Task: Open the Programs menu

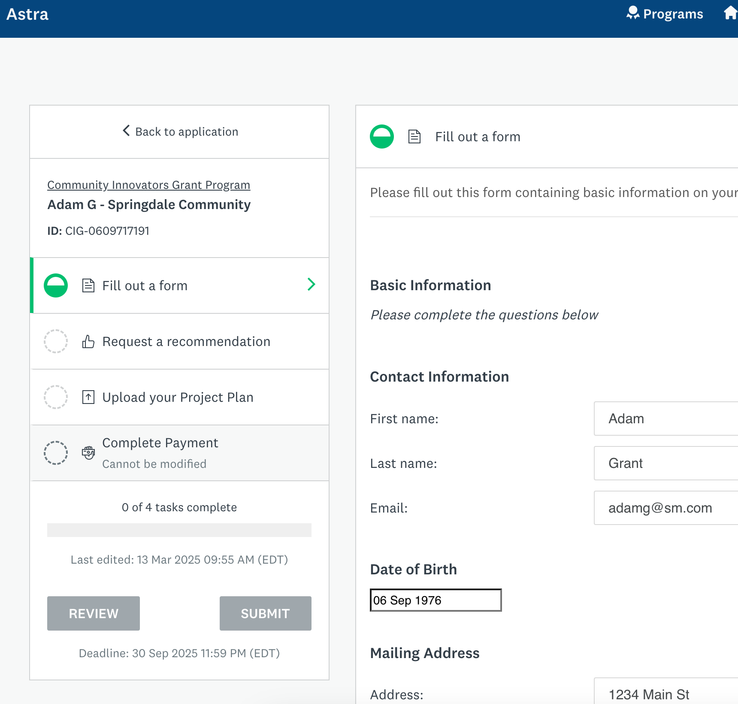Action: tap(665, 13)
